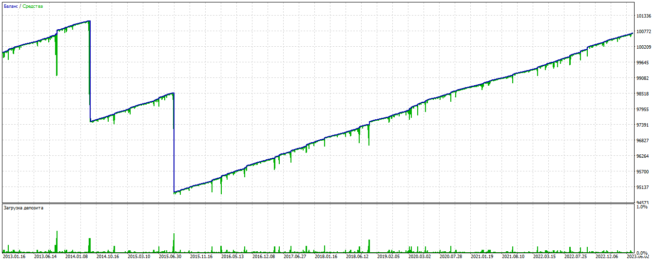Click the 2017.06.27 date label
The width and height of the screenshot is (656, 261).
(295, 257)
